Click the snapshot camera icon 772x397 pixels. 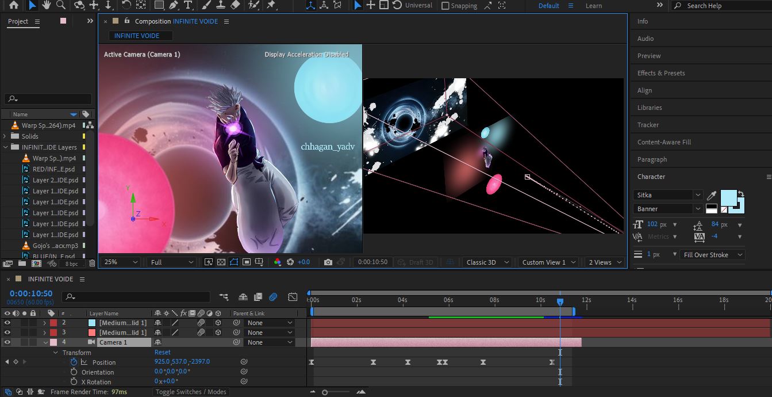click(328, 262)
